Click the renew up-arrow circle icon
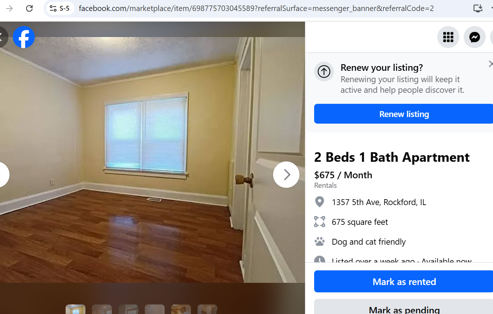The width and height of the screenshot is (493, 314). tap(324, 72)
